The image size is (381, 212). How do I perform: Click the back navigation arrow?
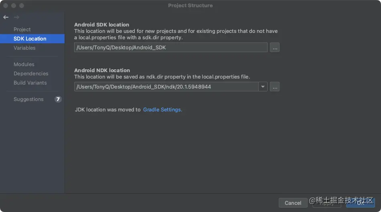[x=6, y=17]
